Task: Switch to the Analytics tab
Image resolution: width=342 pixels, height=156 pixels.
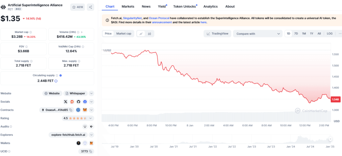Action: click(210, 7)
